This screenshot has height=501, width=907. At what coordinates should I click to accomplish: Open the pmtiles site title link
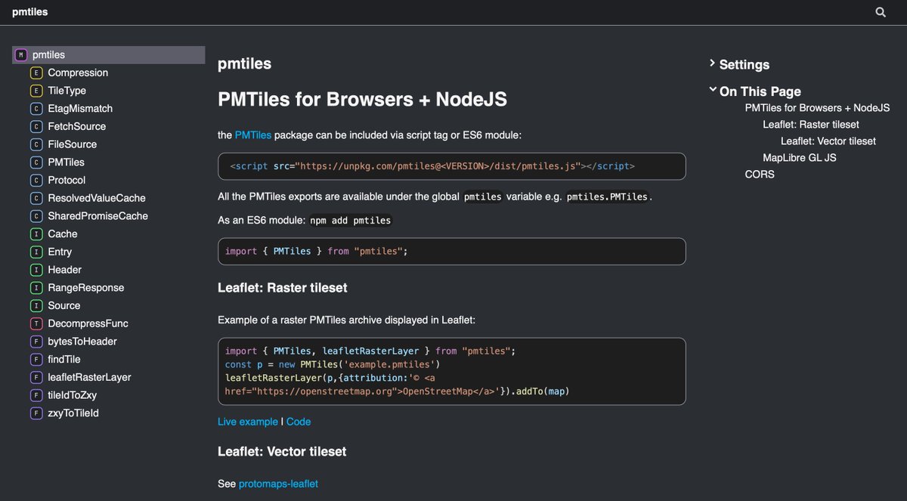pos(30,12)
